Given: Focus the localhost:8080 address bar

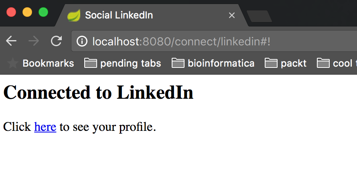Looking at the screenshot, I should pos(214,41).
